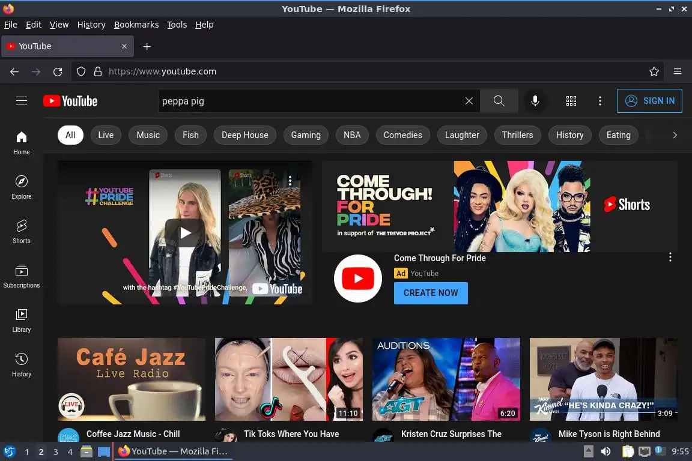
Task: Select the Fish filter chip
Action: [x=190, y=135]
